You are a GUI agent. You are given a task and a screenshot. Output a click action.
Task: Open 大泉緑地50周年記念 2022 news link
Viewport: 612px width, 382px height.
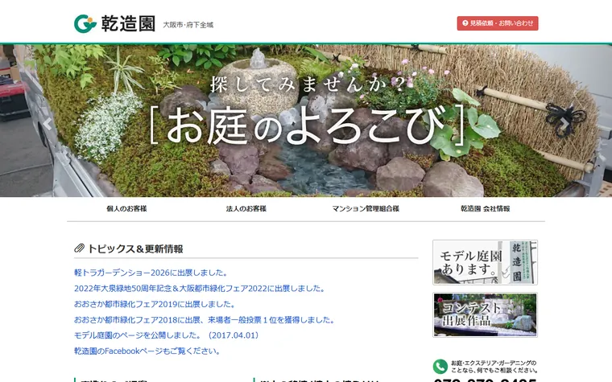point(200,289)
